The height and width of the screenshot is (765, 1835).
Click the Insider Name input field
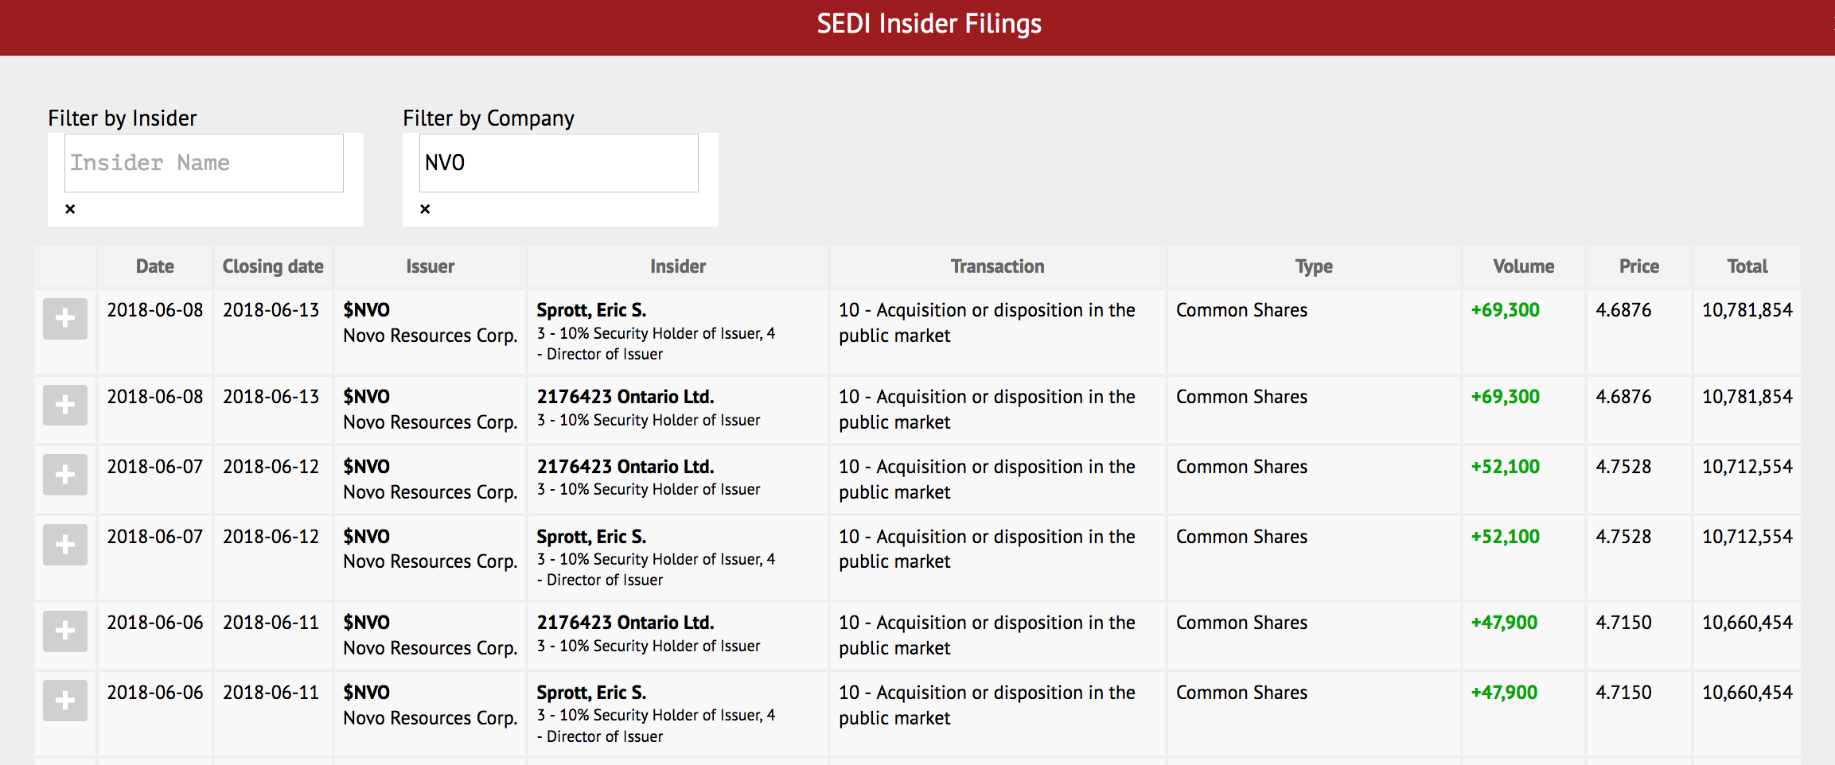pos(204,163)
